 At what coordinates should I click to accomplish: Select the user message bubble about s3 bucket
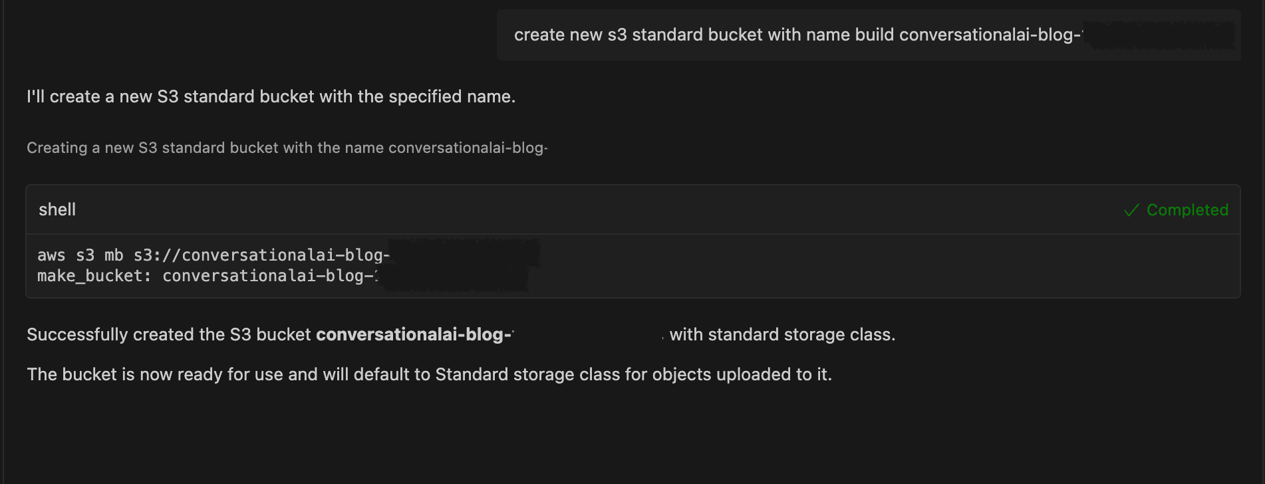[x=798, y=35]
